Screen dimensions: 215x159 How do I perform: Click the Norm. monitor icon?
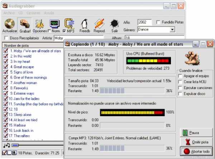(x=54, y=24)
